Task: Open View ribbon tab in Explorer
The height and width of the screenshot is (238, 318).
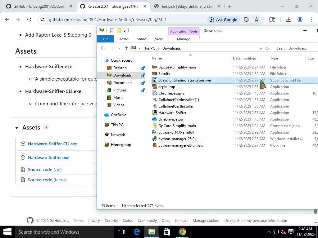Action: pyautogui.click(x=159, y=39)
